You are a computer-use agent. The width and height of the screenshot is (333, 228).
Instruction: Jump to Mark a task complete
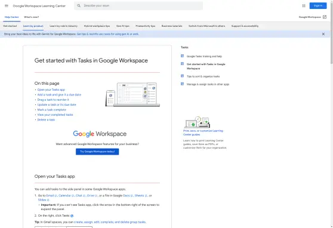(x=52, y=110)
